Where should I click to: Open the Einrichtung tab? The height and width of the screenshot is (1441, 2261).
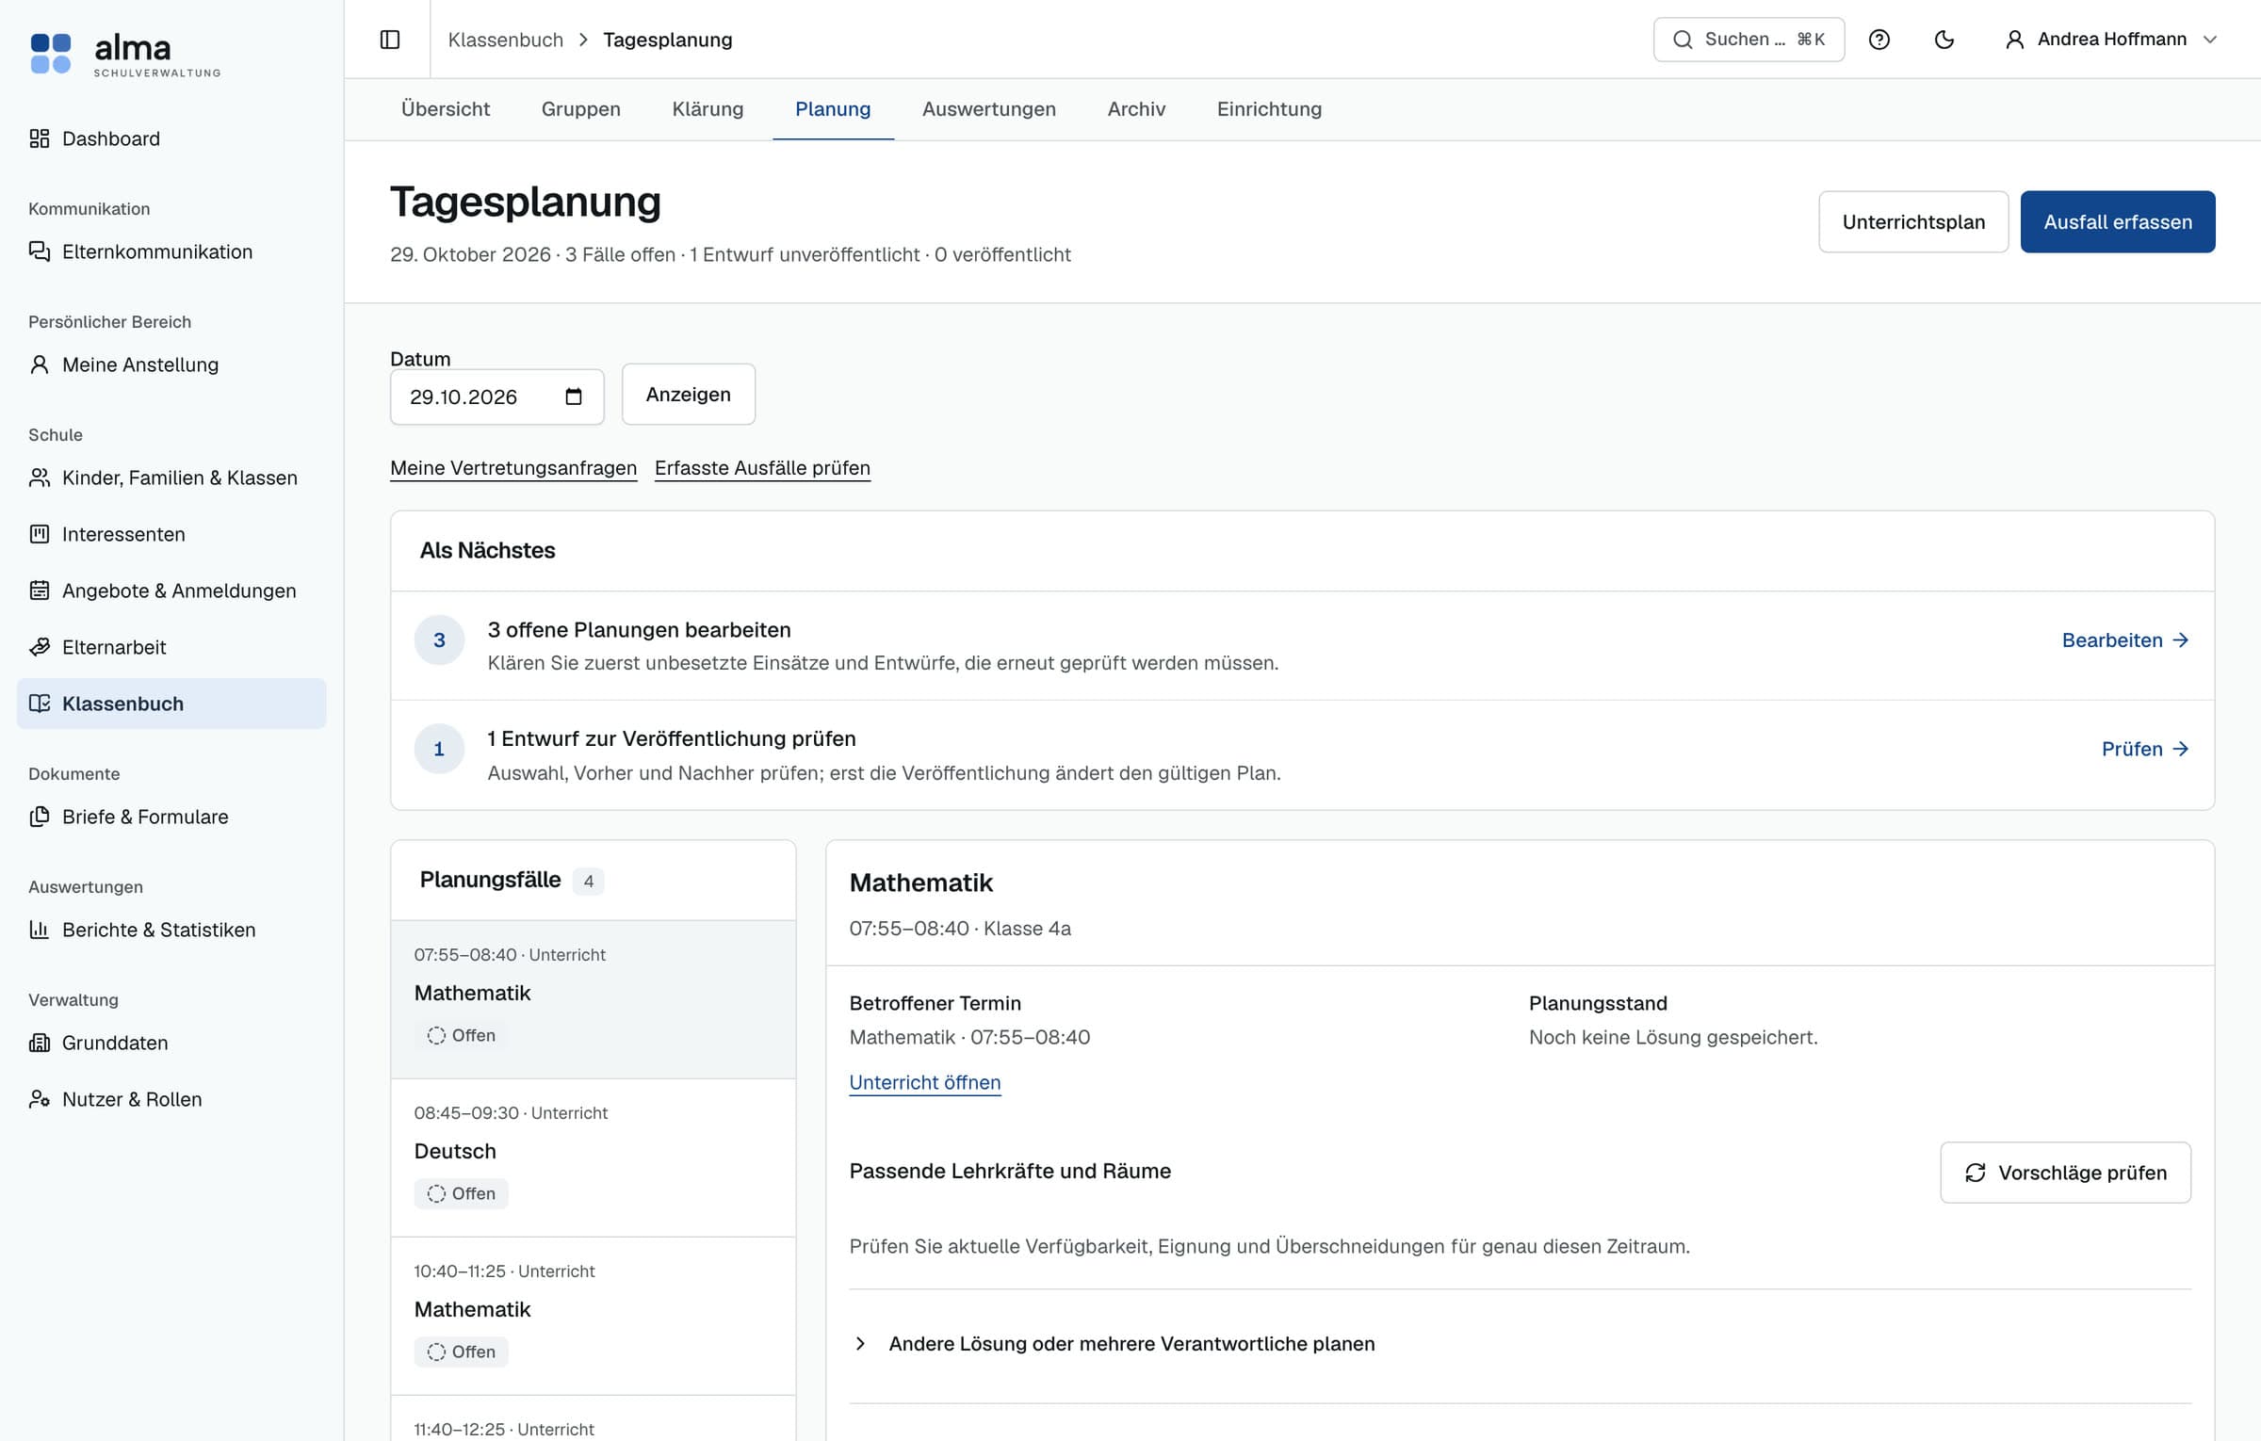click(1270, 109)
